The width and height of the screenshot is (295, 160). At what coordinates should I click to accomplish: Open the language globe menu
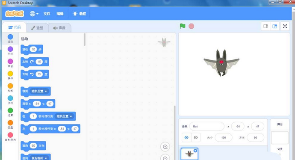click(x=34, y=14)
